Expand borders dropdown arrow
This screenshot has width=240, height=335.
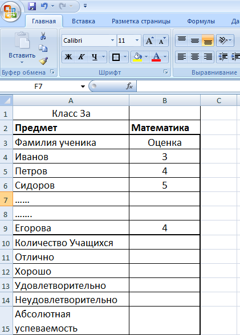coord(125,57)
